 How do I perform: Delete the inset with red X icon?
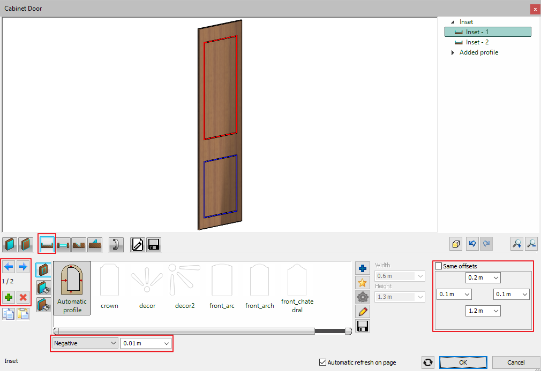tap(23, 297)
